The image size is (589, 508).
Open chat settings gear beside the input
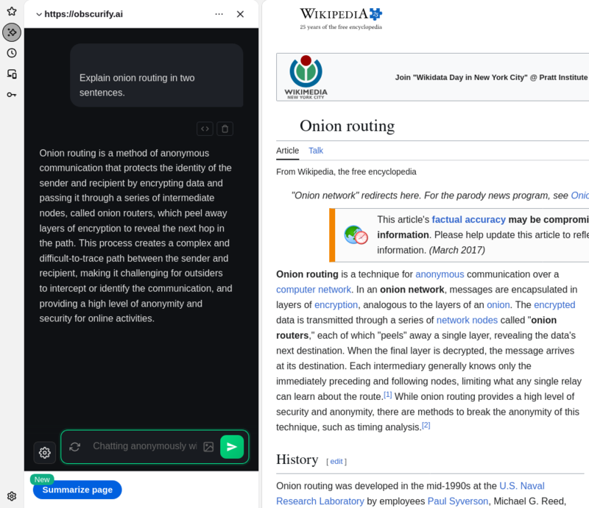45,452
